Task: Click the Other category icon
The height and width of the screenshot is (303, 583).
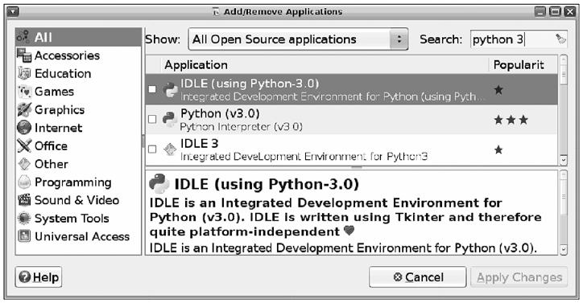Action: point(24,164)
